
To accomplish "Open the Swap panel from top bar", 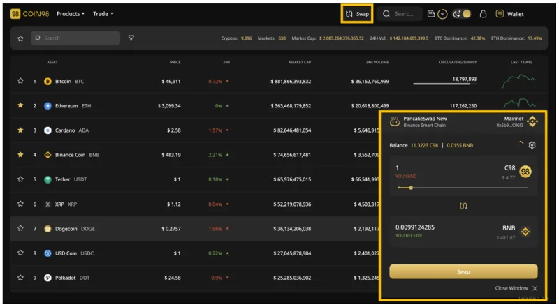I will click(357, 14).
